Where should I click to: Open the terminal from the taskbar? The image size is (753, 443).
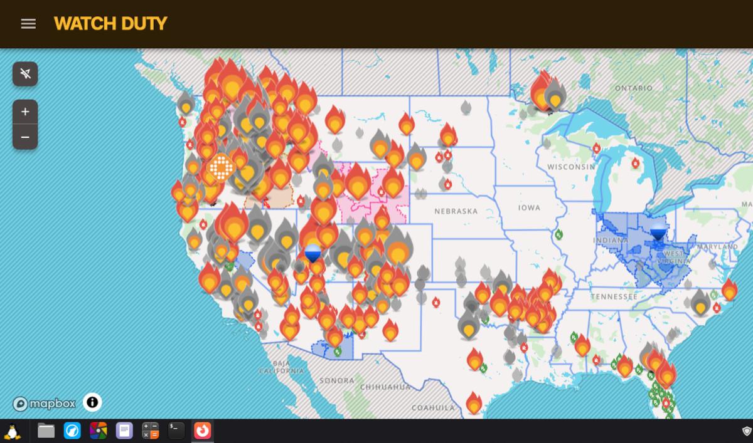point(176,431)
